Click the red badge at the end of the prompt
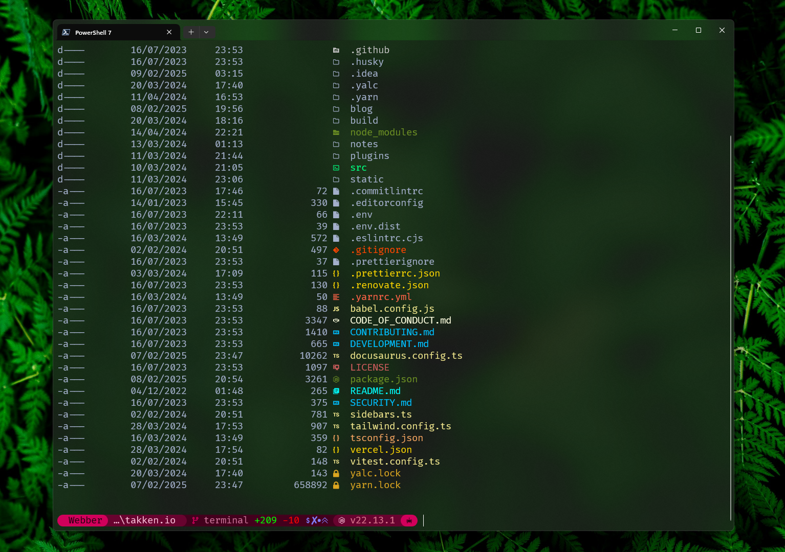The height and width of the screenshot is (552, 785). [408, 520]
